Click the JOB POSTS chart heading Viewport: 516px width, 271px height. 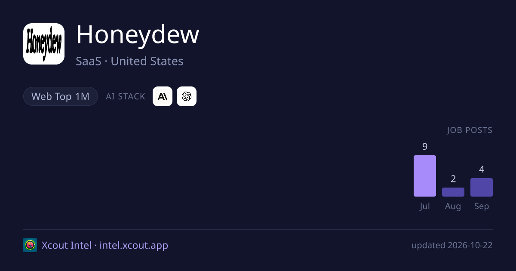click(470, 130)
